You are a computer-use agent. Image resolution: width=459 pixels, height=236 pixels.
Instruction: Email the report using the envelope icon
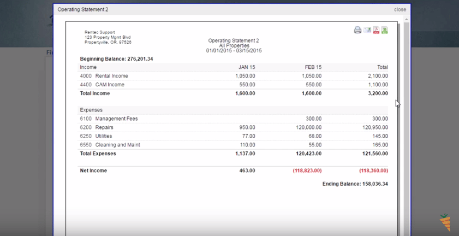[367, 30]
